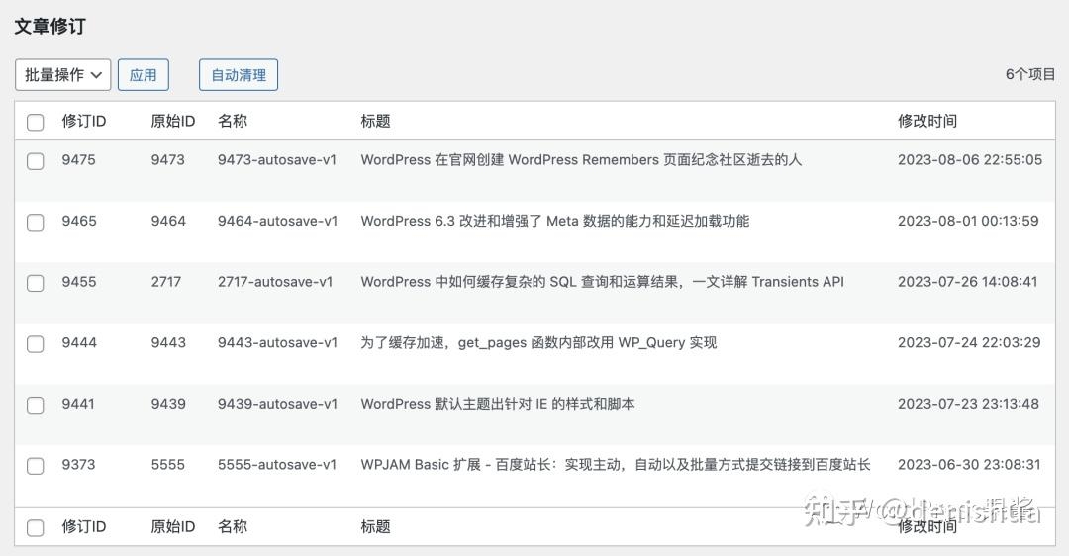Click the revision ID 9465 cell

coord(79,221)
